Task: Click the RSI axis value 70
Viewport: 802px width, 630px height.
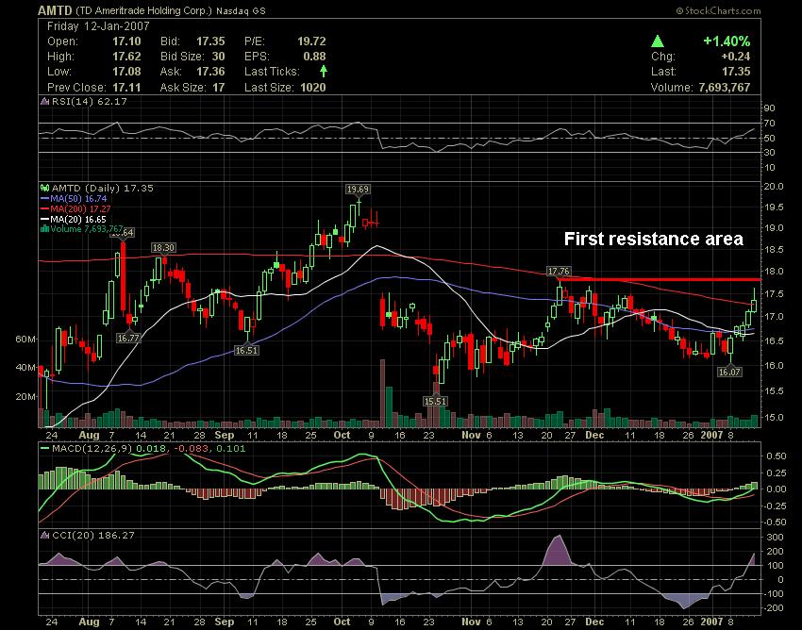Action: click(x=770, y=124)
